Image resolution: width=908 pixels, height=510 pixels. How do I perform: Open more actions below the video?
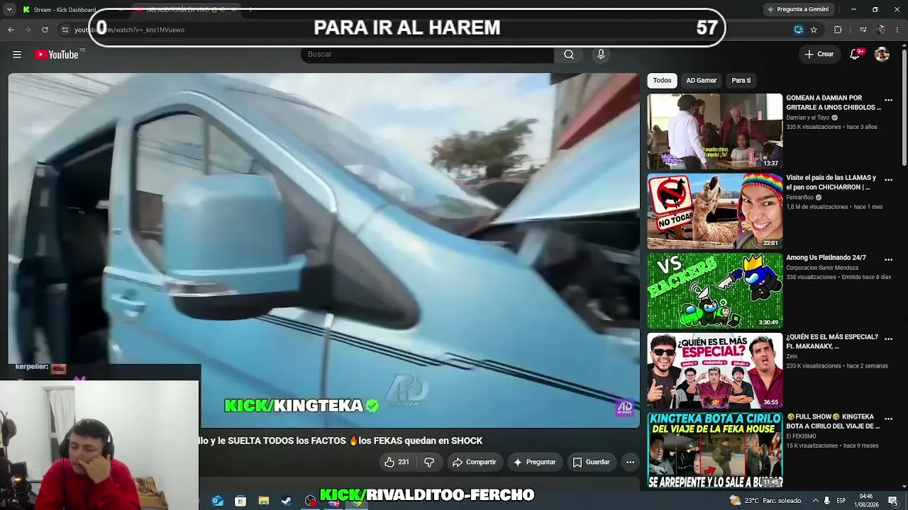[x=630, y=462]
